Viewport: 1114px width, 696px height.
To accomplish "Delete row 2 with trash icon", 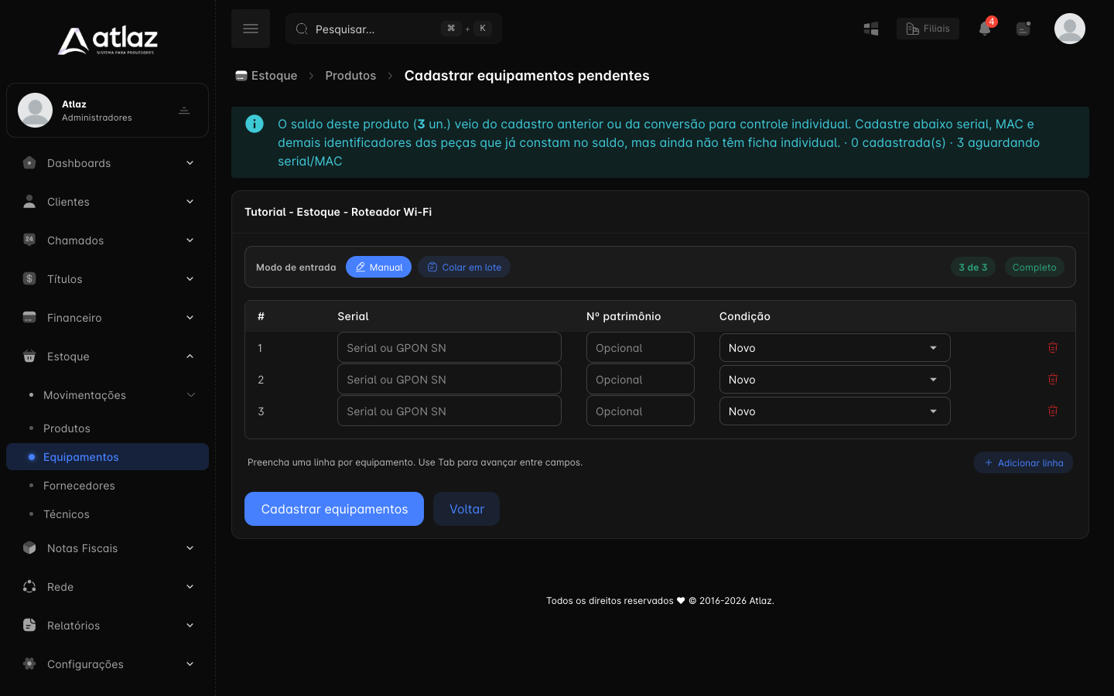I will click(1053, 379).
